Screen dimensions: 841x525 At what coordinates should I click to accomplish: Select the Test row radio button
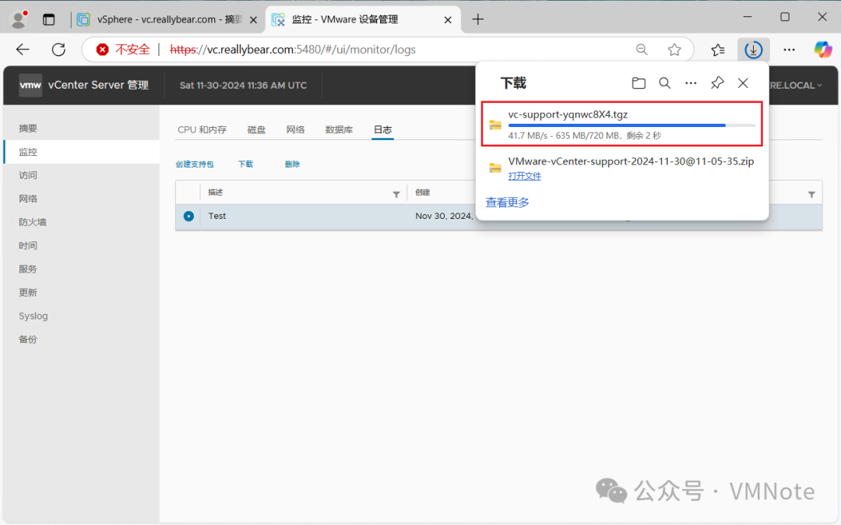pos(188,216)
